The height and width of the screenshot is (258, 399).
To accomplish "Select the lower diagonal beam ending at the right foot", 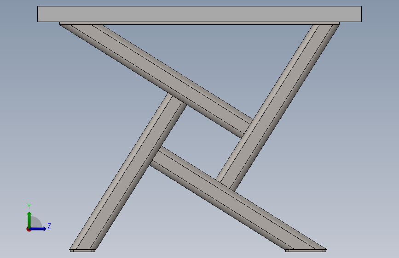I will tap(237, 198).
